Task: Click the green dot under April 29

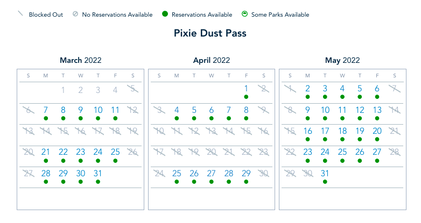Action: (246, 182)
